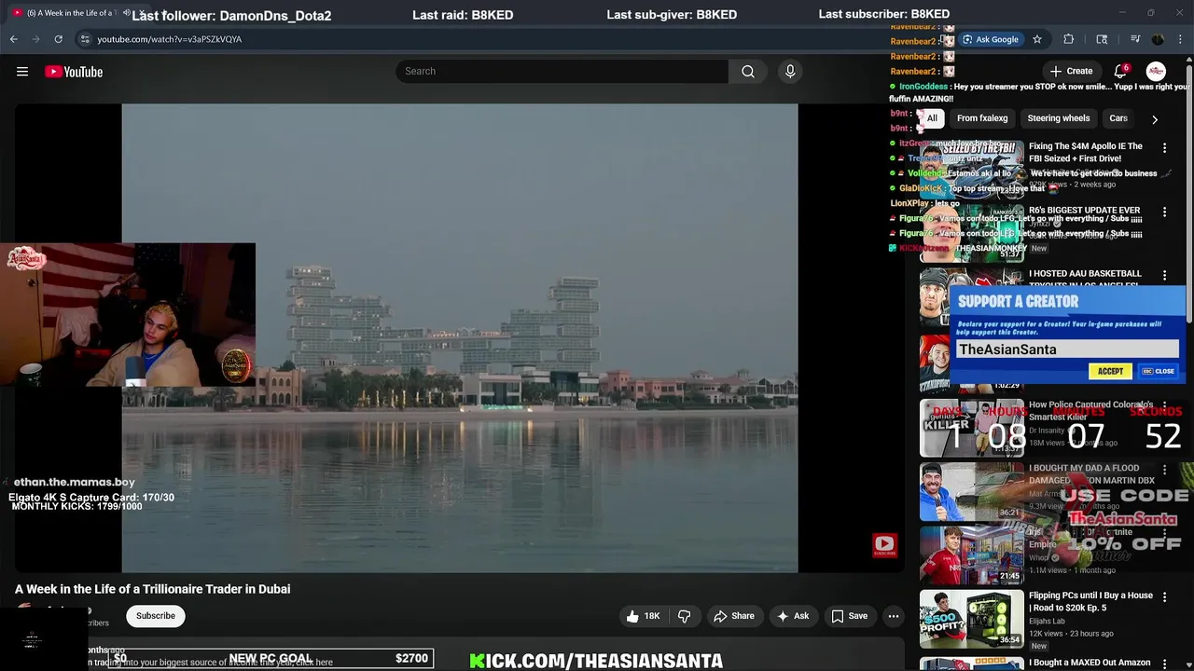Like the video with 18K likes

(x=644, y=616)
